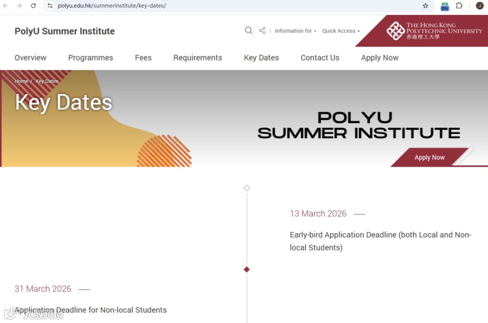Open the green ON extension icon
The image size is (488, 323).
[445, 6]
